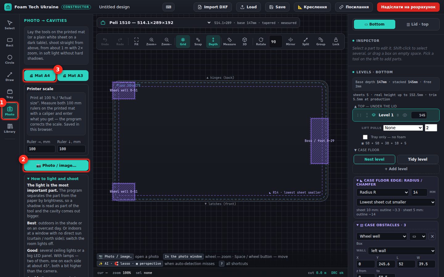Toggle the Grid display
Screen dimensions: 444x277
pyautogui.click(x=183, y=42)
